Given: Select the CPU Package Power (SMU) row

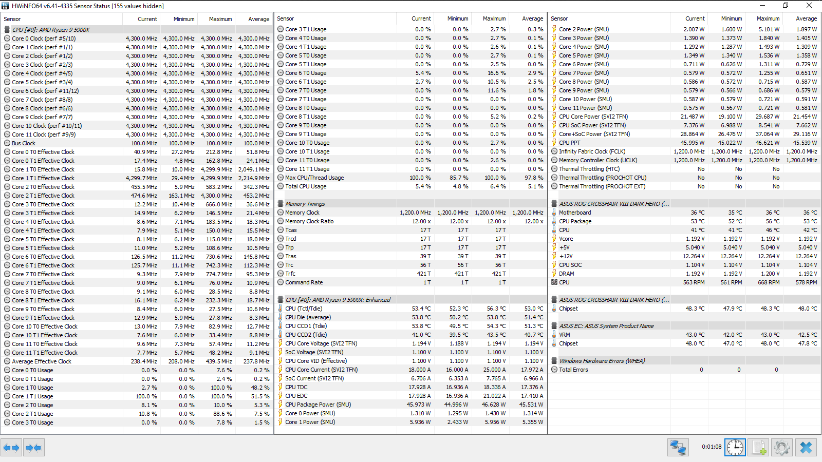Looking at the screenshot, I should [410, 405].
